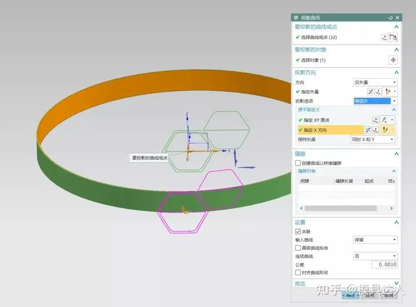Click the 起点 column header
Screen dimensions: 416x307
coord(374,181)
